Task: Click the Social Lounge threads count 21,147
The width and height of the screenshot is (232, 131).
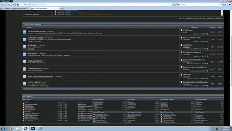Action: coord(212,40)
